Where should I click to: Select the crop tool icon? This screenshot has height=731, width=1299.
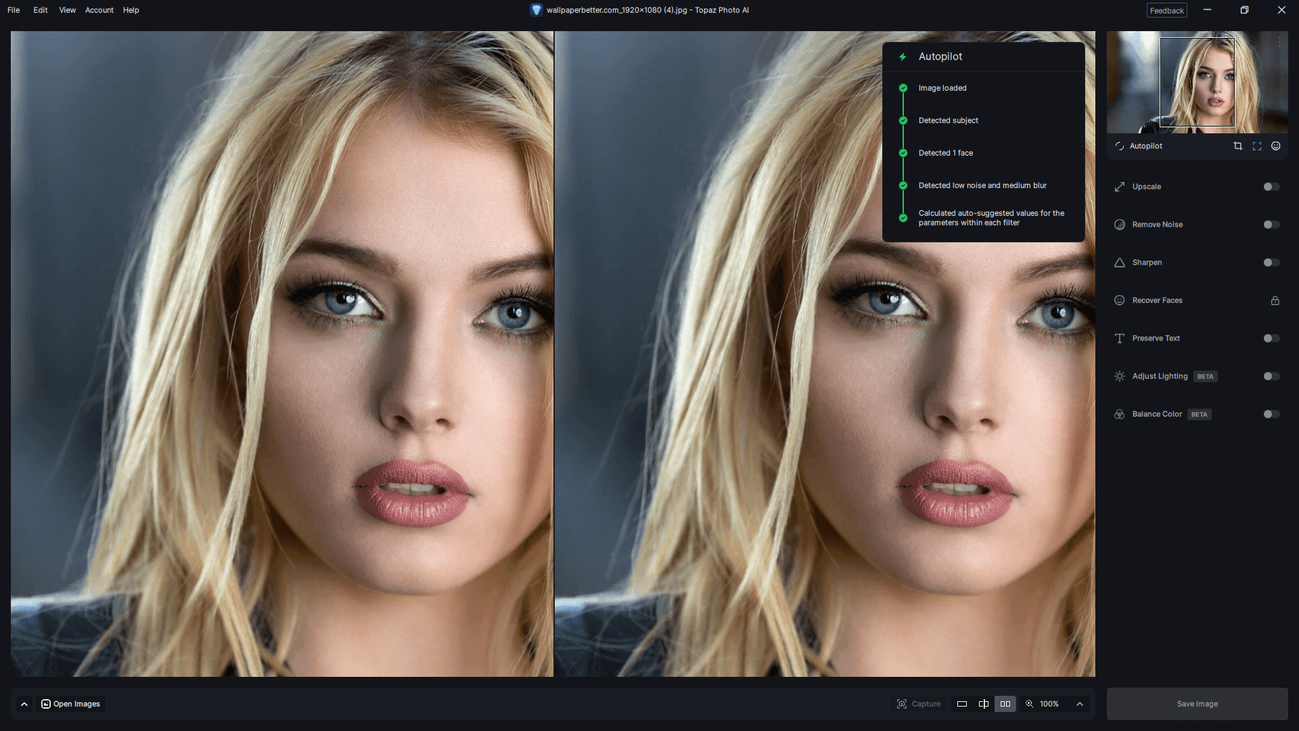pyautogui.click(x=1237, y=146)
